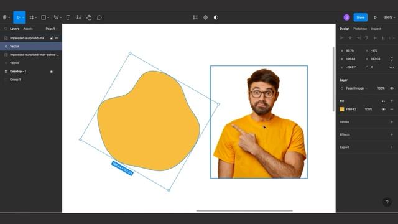Click the Edit object icon in top center

[x=195, y=17]
